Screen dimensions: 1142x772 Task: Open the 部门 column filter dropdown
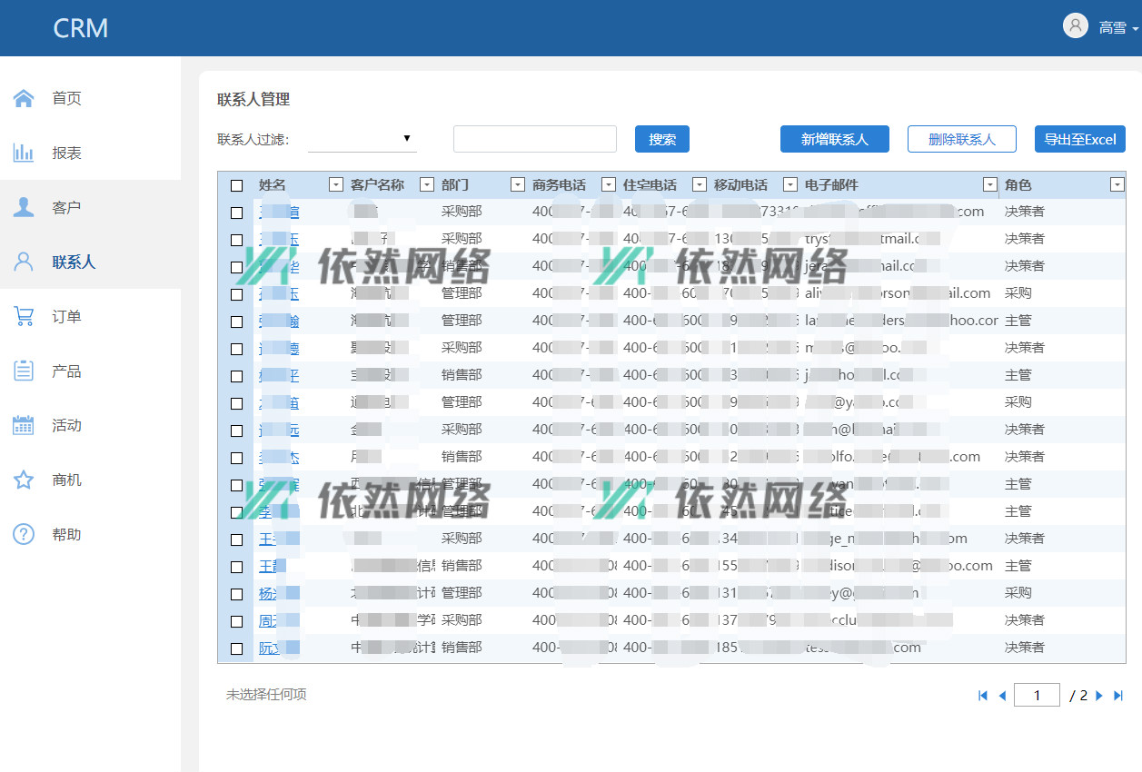[518, 184]
